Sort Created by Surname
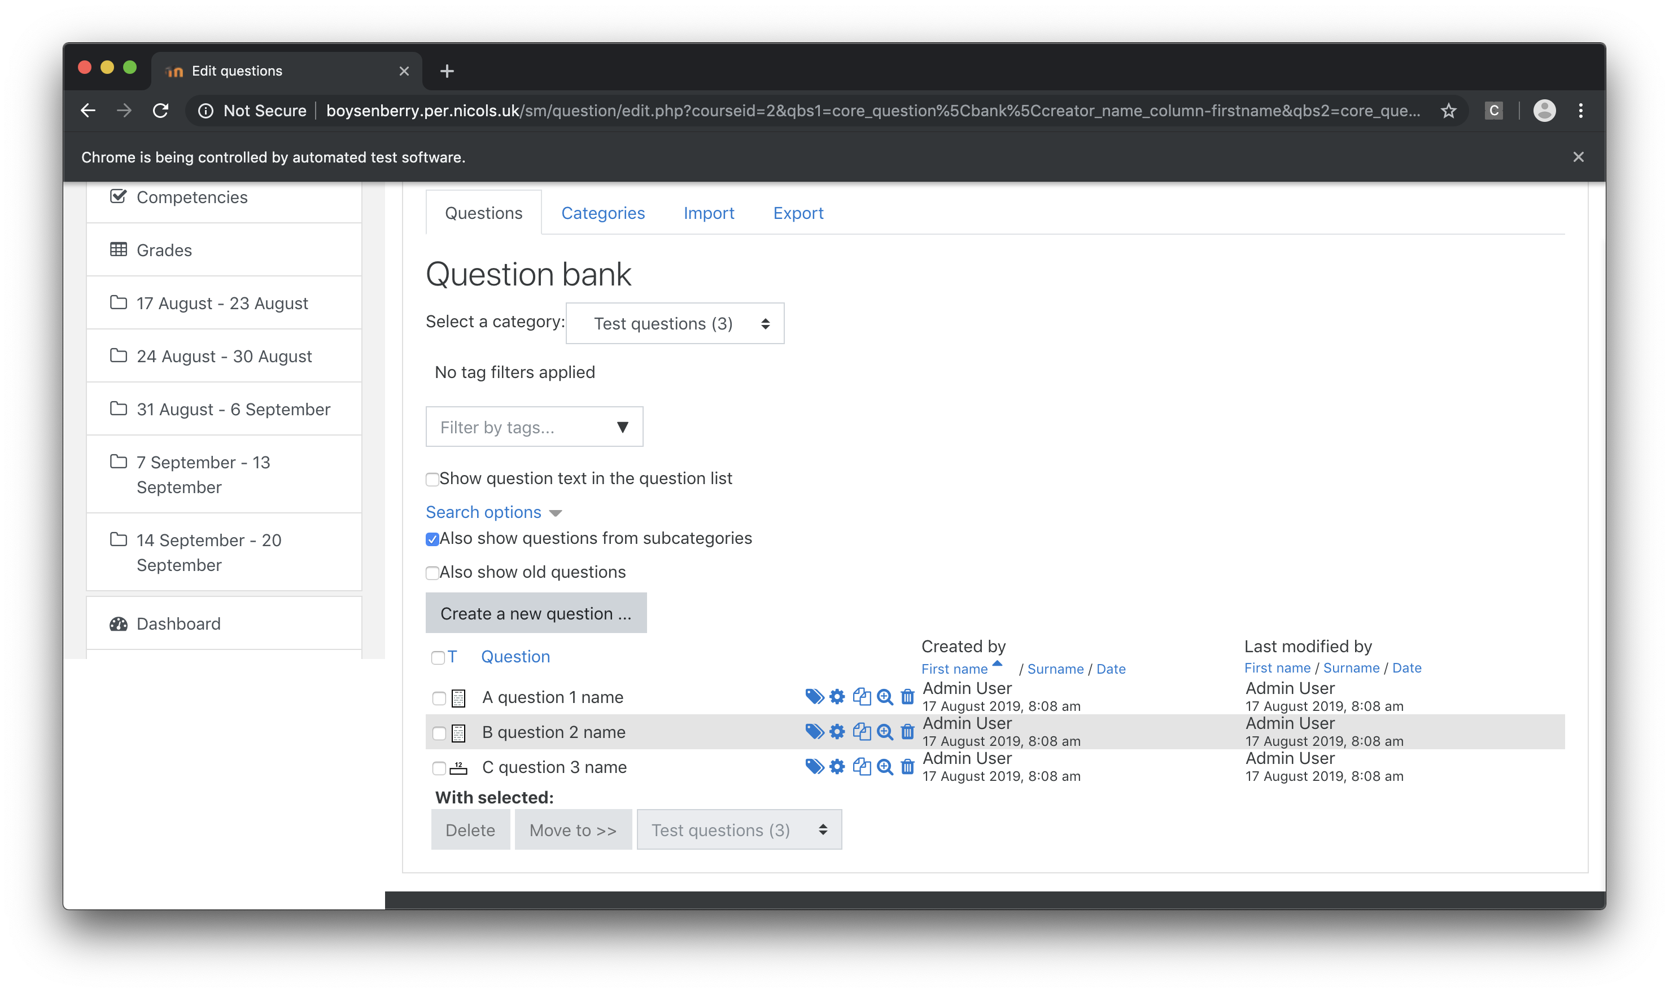Viewport: 1669px width, 993px height. coord(1055,669)
